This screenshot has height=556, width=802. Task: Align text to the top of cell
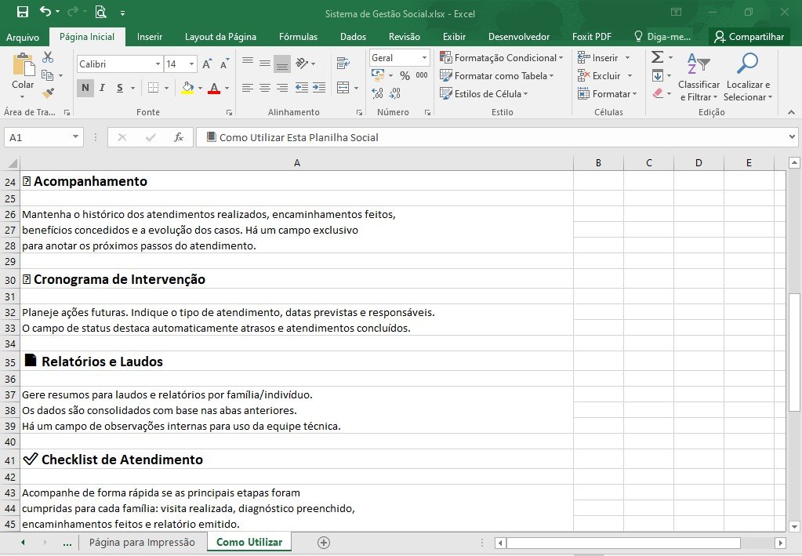[x=248, y=63]
